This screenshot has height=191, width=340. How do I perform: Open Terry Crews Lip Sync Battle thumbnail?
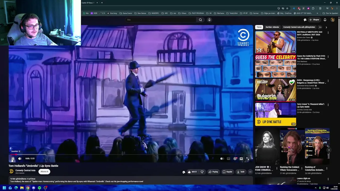[275, 114]
